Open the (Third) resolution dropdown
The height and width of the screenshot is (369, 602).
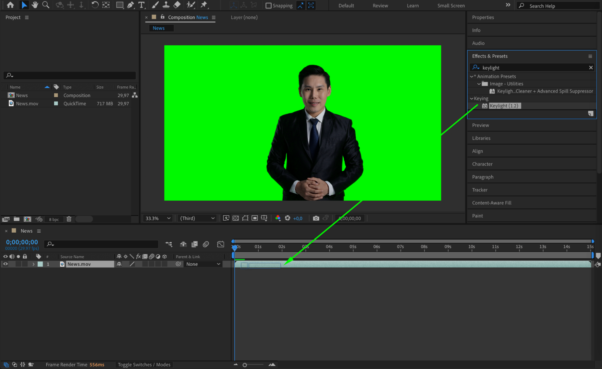pyautogui.click(x=197, y=218)
